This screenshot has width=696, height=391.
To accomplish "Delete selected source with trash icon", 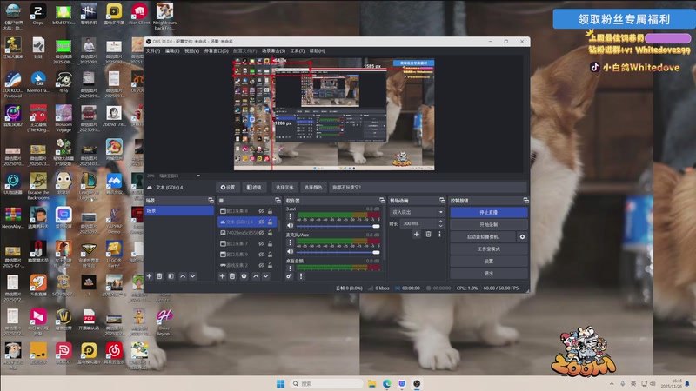I will (x=232, y=276).
